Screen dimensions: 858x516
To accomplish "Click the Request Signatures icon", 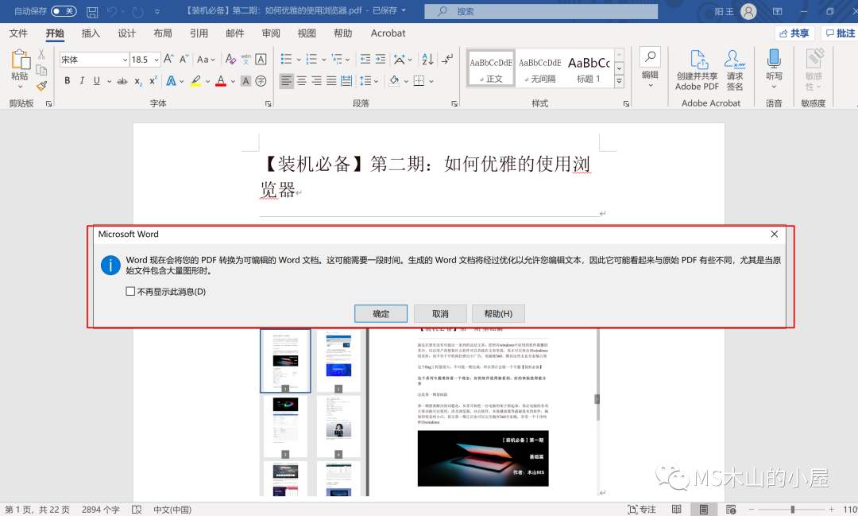I will [734, 70].
